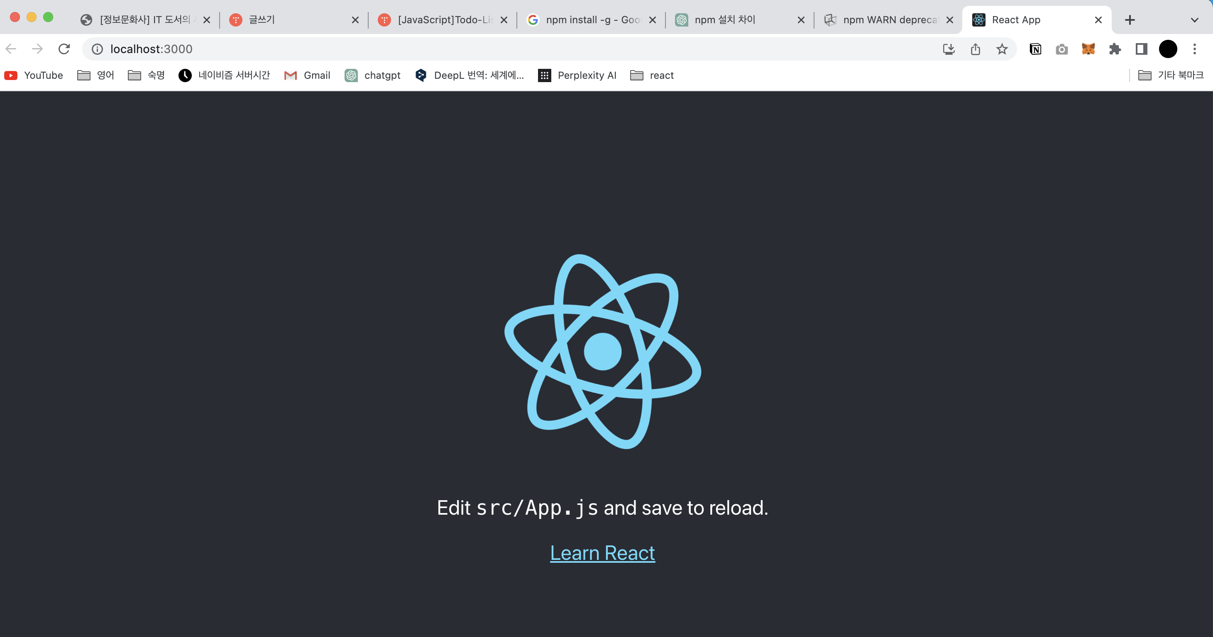Image resolution: width=1213 pixels, height=637 pixels.
Task: Click the reload page icon
Action: (64, 49)
